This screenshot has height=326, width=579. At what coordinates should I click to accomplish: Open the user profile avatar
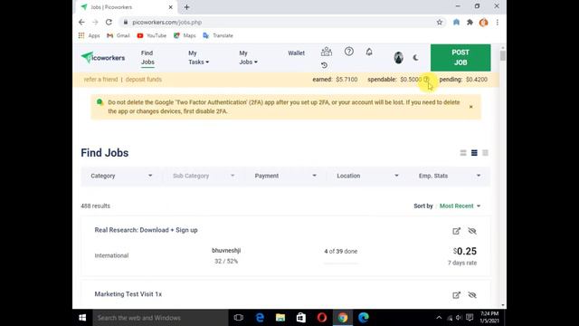click(x=398, y=58)
